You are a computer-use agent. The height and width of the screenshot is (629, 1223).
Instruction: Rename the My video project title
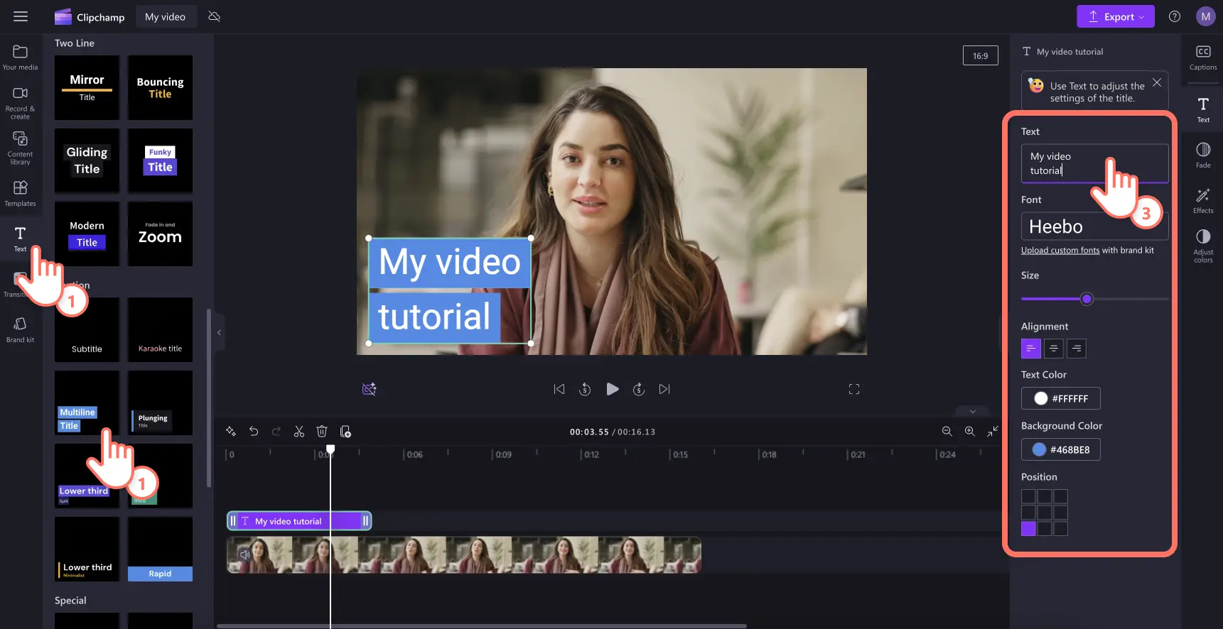click(165, 16)
